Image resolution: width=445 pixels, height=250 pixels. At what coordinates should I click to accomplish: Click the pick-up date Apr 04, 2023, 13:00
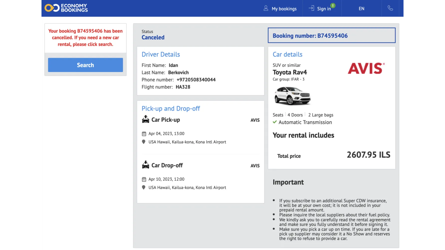click(x=166, y=134)
